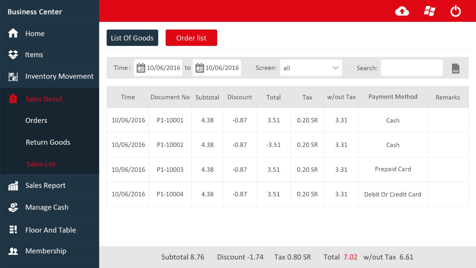Open the start date calendar icon

[x=141, y=68]
